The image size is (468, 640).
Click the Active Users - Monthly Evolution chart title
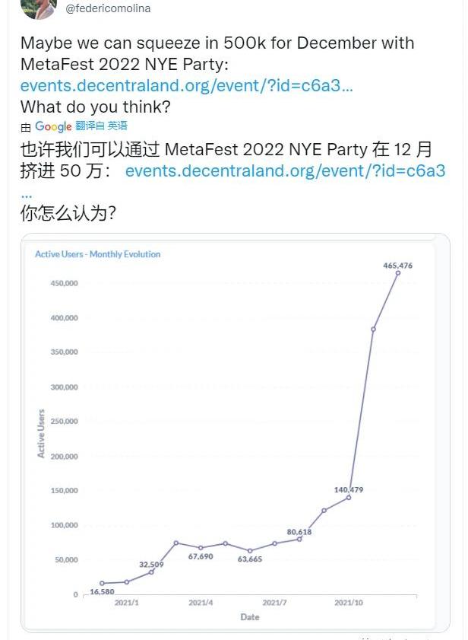coord(97,254)
